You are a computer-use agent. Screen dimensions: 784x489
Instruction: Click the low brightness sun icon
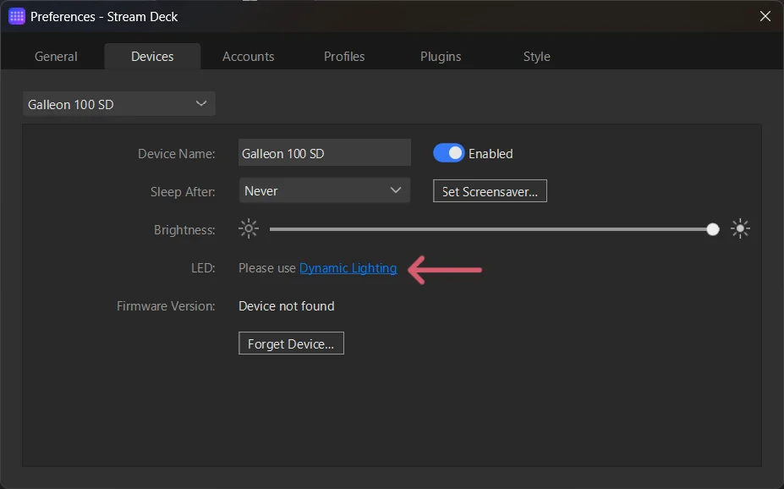coord(249,229)
